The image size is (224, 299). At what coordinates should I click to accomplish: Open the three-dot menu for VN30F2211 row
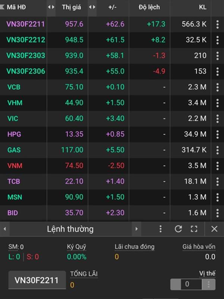coord(218,24)
